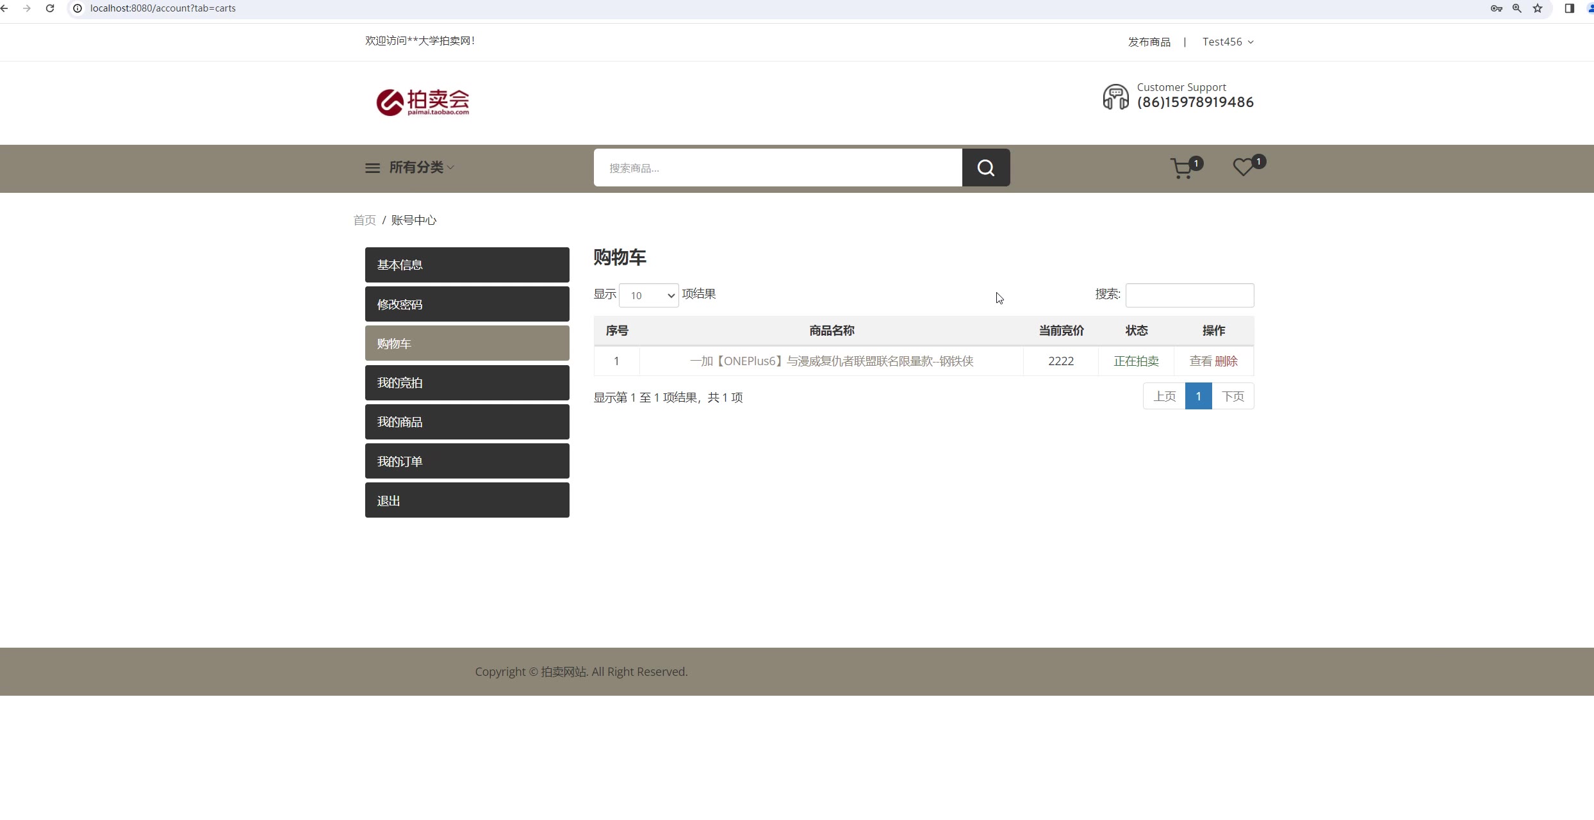Sort by the 当前竞价 column header
Viewport: 1594px width, 820px height.
[x=1061, y=331]
